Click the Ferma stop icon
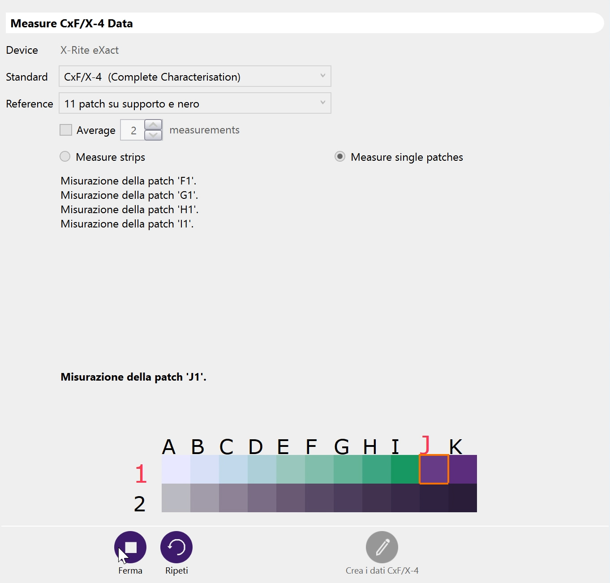This screenshot has width=610, height=583. coord(130,547)
